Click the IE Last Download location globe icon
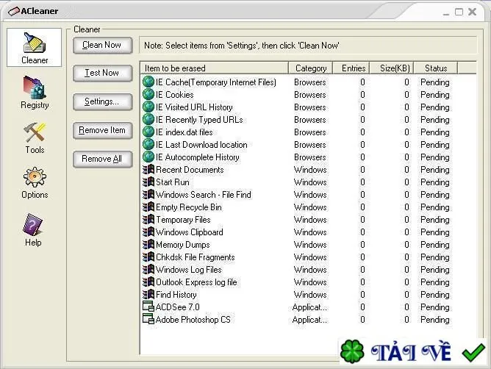The height and width of the screenshot is (369, 491). pos(148,144)
